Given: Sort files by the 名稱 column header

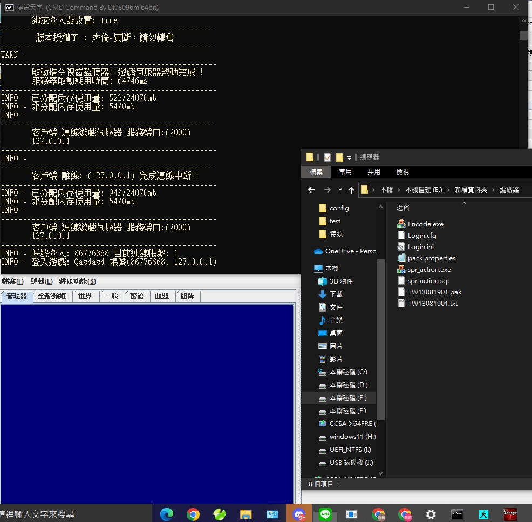Looking at the screenshot, I should click(403, 208).
